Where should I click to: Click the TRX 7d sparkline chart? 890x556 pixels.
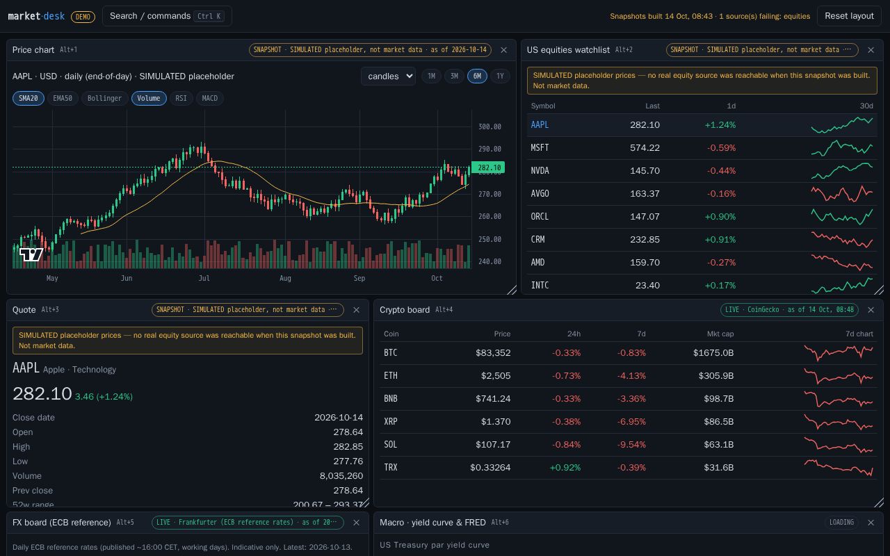click(839, 467)
